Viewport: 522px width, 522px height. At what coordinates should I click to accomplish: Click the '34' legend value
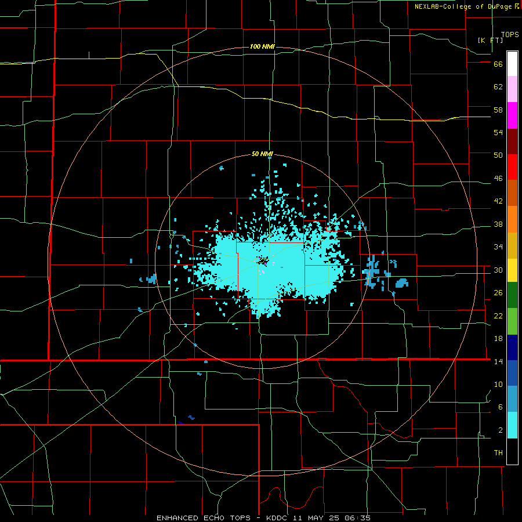498,247
